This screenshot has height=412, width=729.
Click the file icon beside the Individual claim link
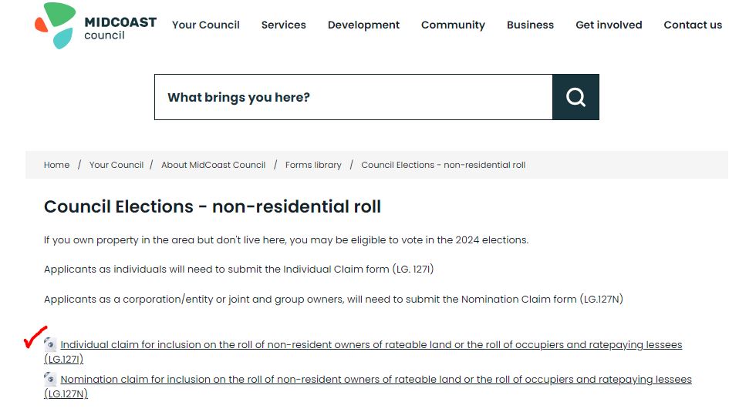coord(50,343)
